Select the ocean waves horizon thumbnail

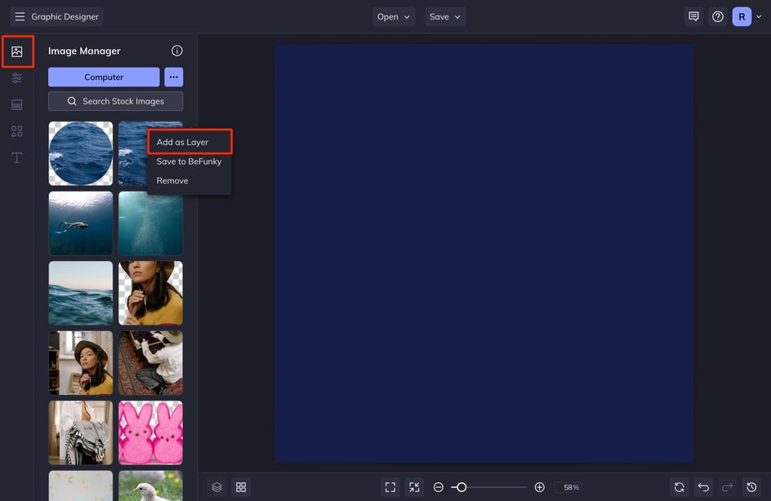click(x=81, y=293)
